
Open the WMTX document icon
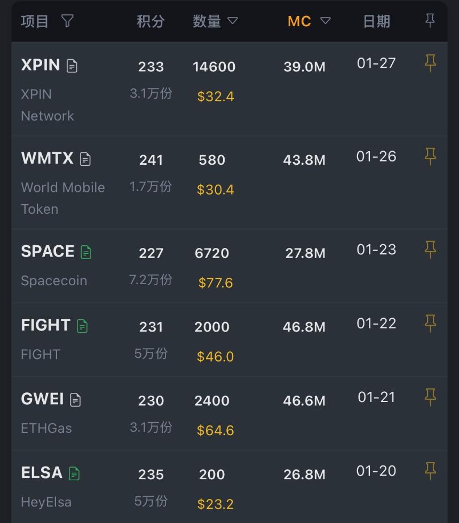[85, 159]
